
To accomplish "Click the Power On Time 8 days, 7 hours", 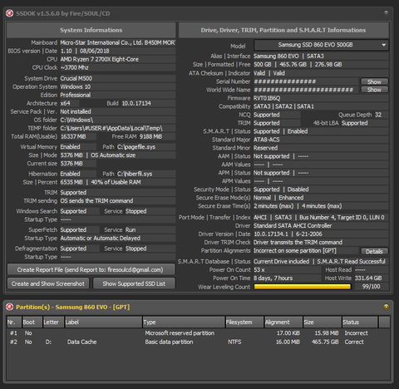I will [x=273, y=278].
